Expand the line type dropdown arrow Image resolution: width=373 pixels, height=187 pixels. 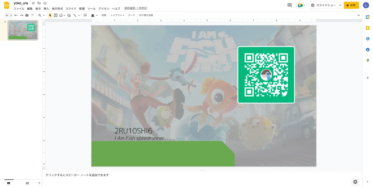click(x=79, y=15)
